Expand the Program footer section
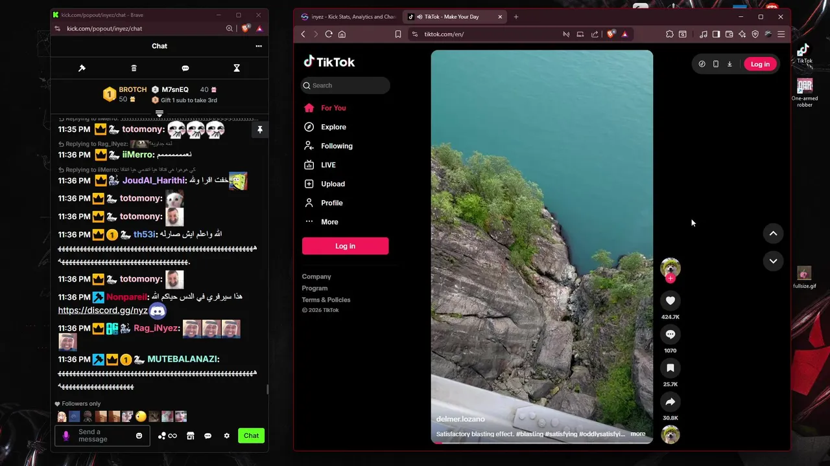Screen dimensions: 830x466 click(314, 288)
